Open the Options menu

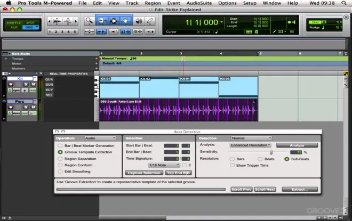pos(227,3)
